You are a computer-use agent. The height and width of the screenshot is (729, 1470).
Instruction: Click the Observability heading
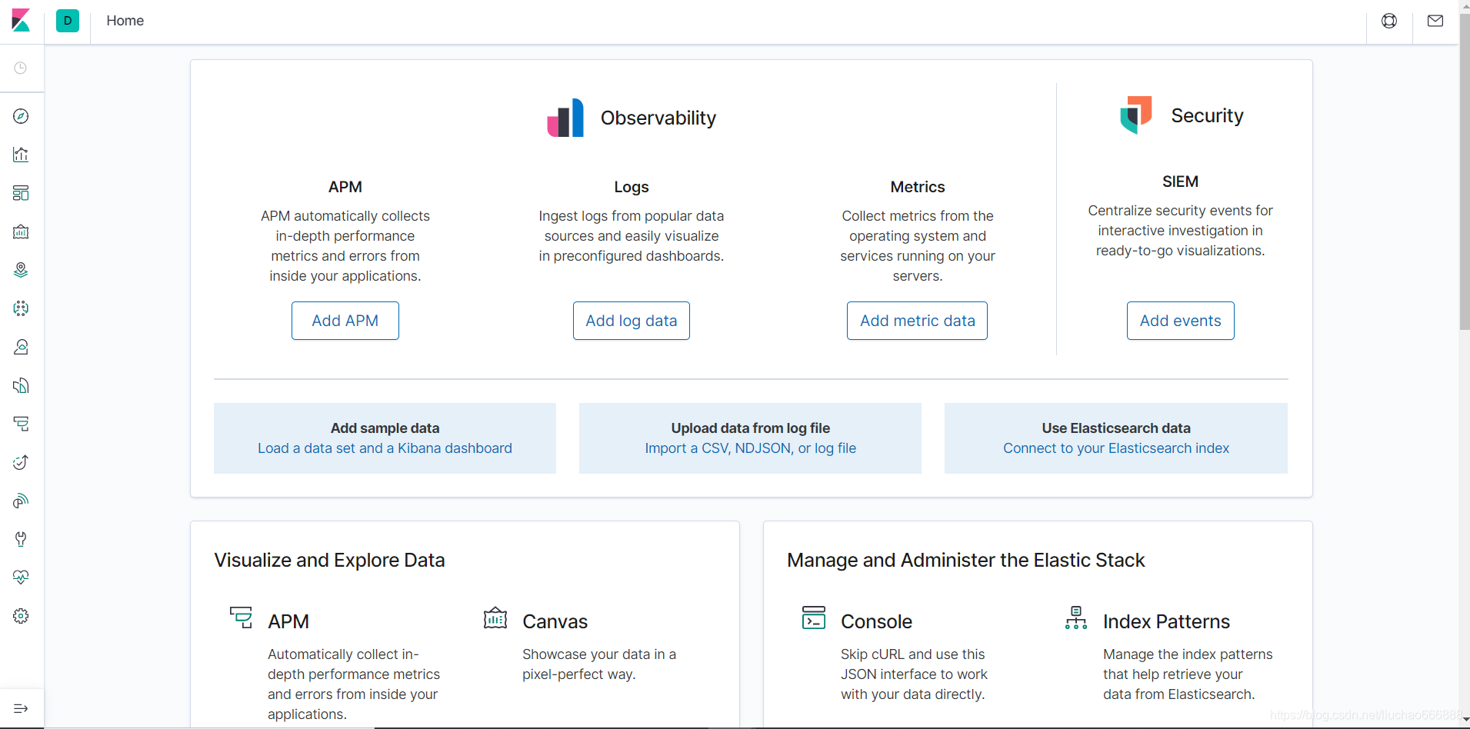click(x=658, y=118)
